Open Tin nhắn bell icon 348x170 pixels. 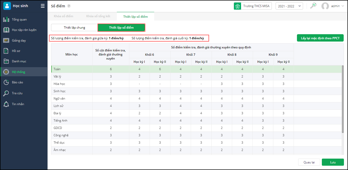click(6, 104)
